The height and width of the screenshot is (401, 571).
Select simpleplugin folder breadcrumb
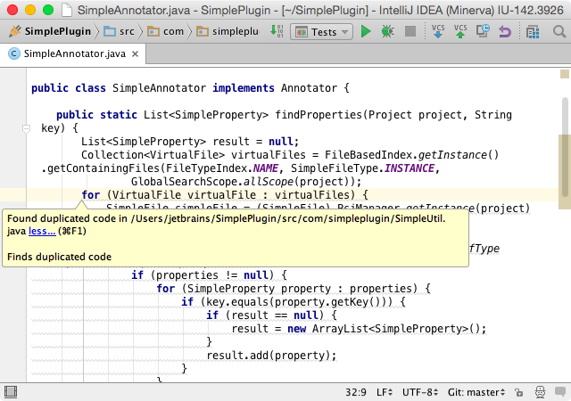228,32
